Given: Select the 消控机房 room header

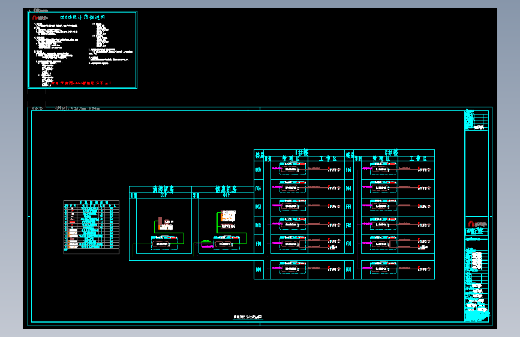Looking at the screenshot, I should click(163, 189).
